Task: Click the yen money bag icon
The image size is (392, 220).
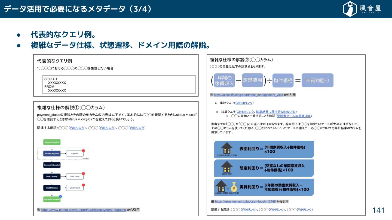Action: (x=234, y=187)
